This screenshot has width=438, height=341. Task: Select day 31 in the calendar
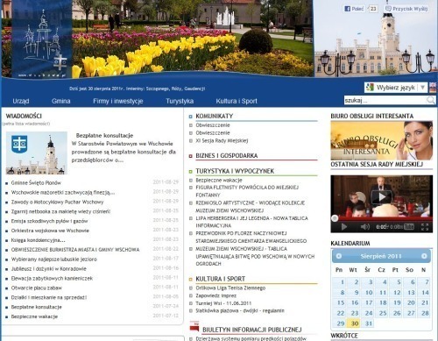(x=369, y=323)
